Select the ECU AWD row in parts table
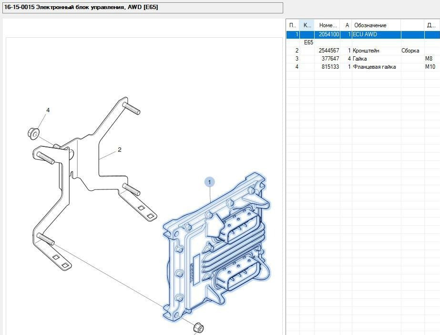The width and height of the screenshot is (440, 335). 365,35
